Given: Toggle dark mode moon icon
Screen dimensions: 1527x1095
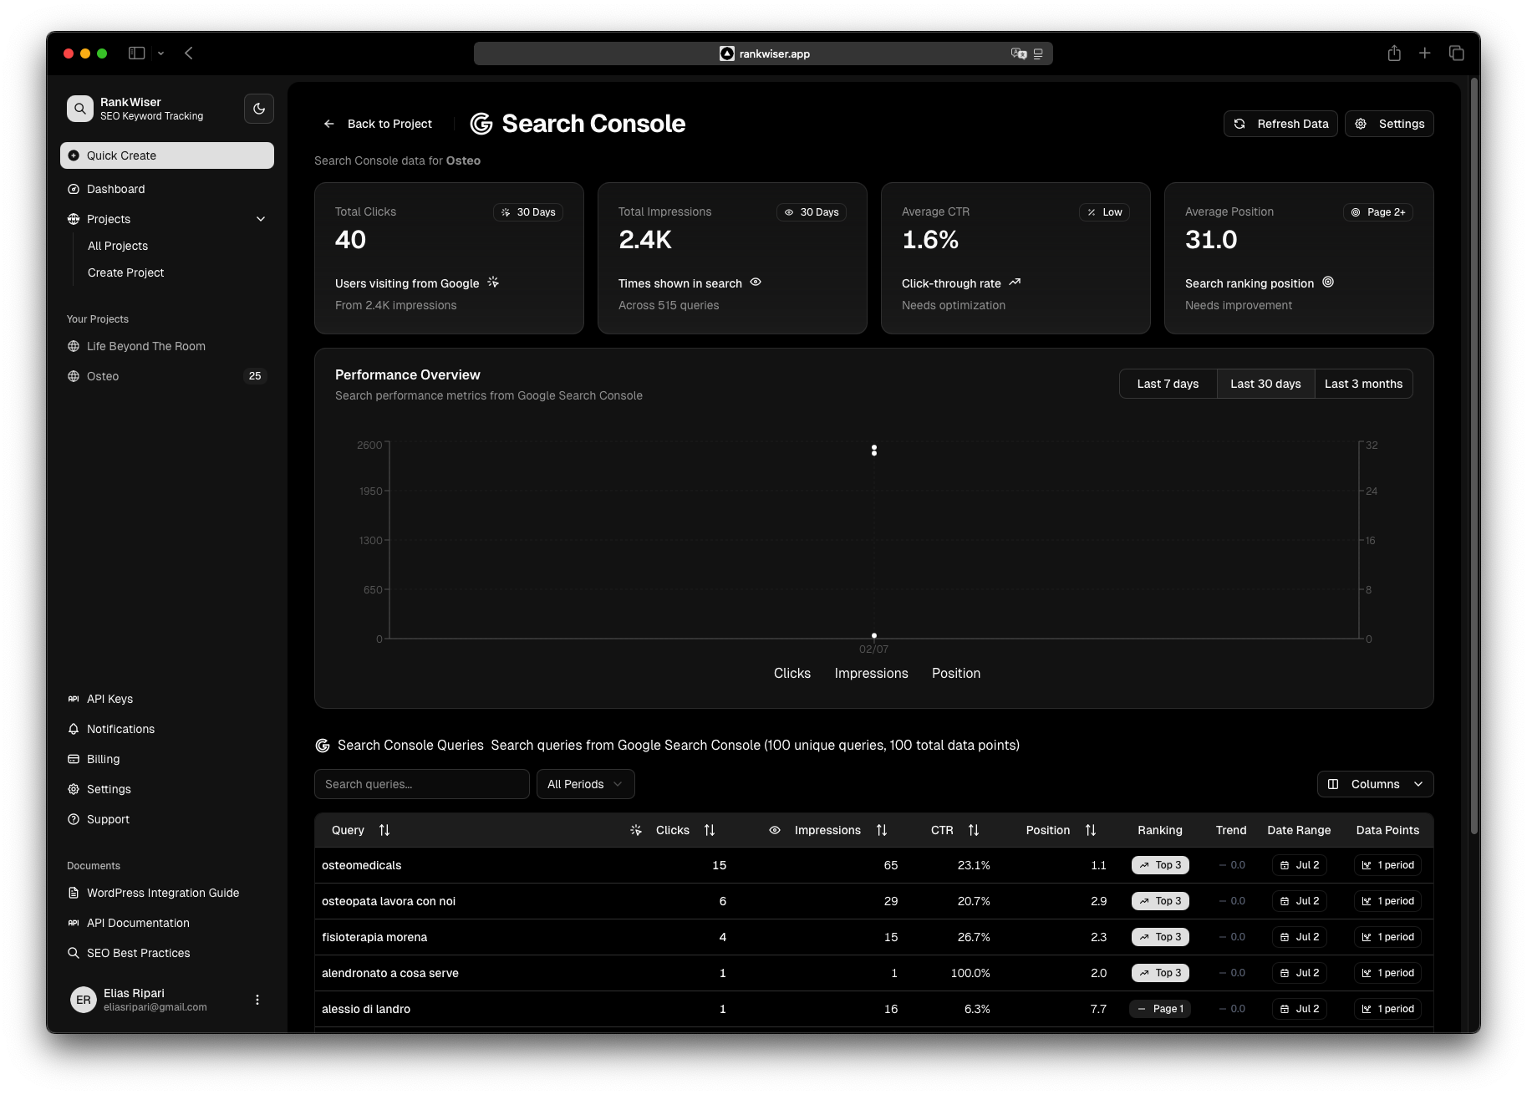Looking at the screenshot, I should pyautogui.click(x=259, y=109).
